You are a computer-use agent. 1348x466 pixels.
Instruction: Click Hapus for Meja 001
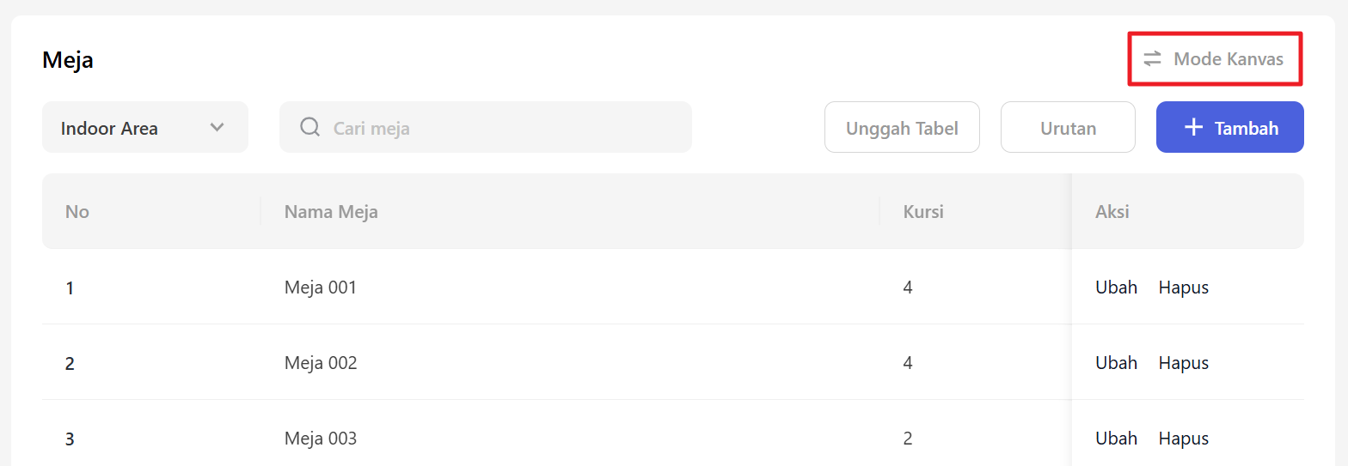[x=1183, y=287]
